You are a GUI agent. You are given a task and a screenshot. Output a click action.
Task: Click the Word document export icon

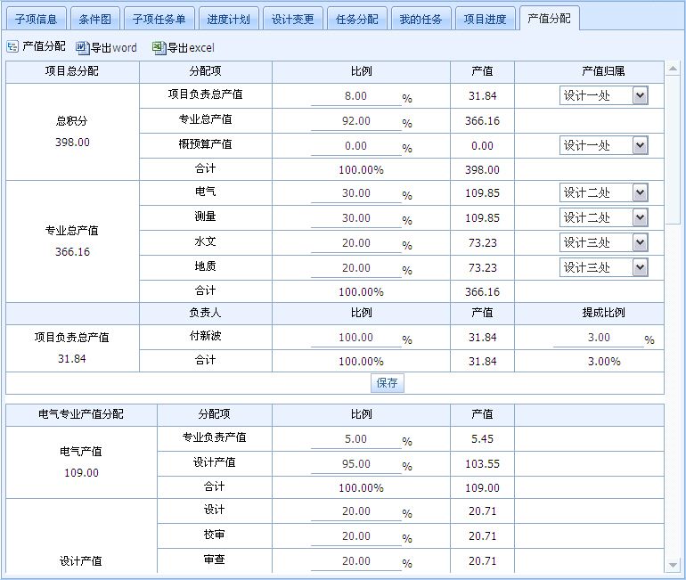82,47
